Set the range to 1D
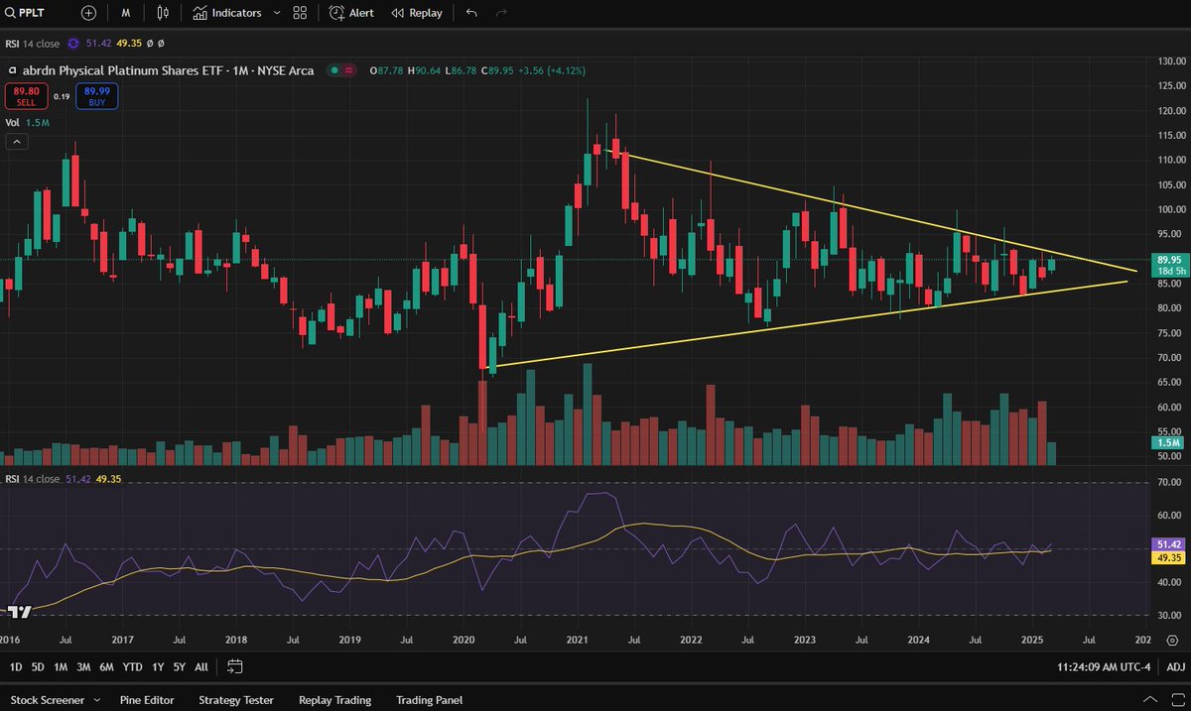 click(x=16, y=667)
